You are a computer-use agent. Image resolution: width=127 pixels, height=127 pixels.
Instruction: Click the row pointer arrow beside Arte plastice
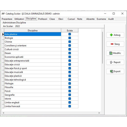[3, 34]
